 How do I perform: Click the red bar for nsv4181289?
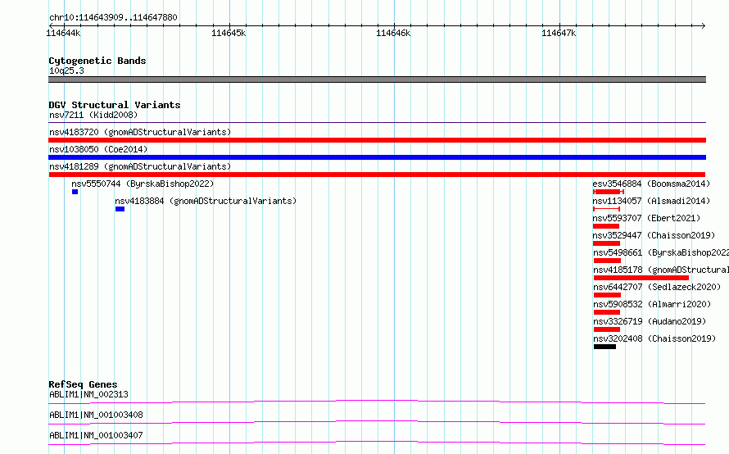[x=377, y=175]
